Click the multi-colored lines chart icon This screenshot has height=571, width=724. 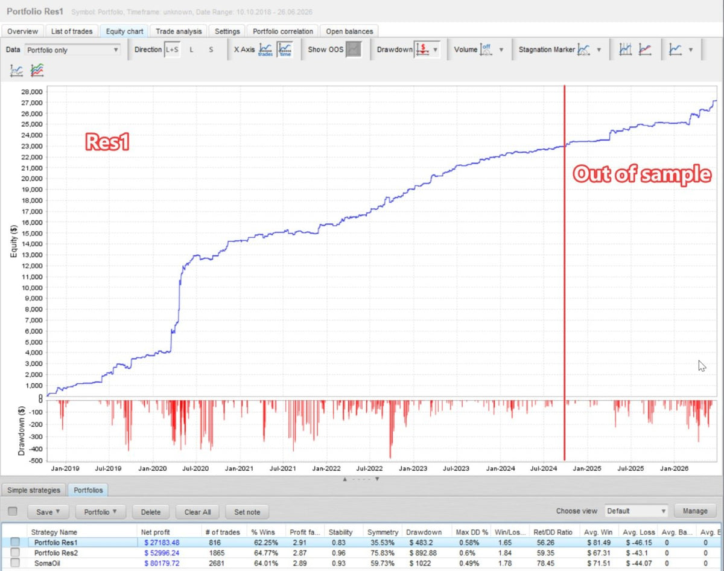(x=37, y=71)
